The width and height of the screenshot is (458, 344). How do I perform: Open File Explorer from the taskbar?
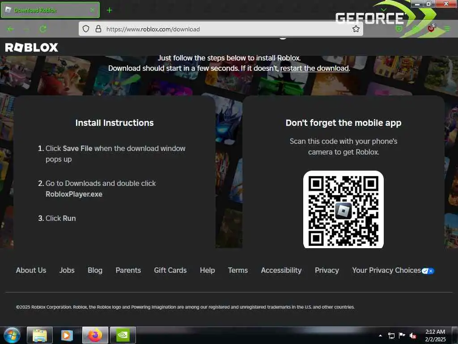coord(40,335)
